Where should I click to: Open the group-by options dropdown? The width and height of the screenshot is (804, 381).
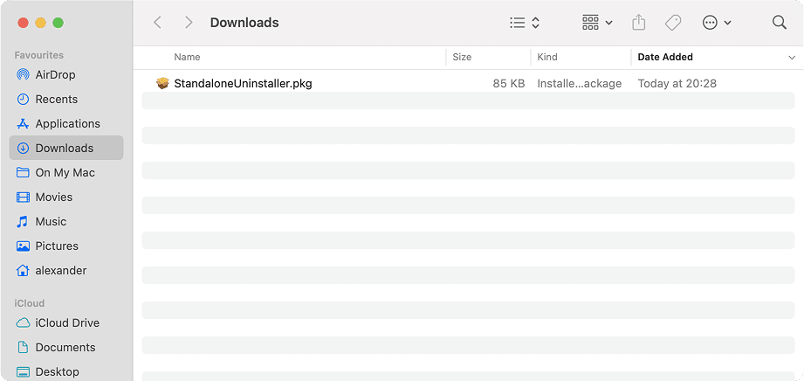tap(597, 23)
